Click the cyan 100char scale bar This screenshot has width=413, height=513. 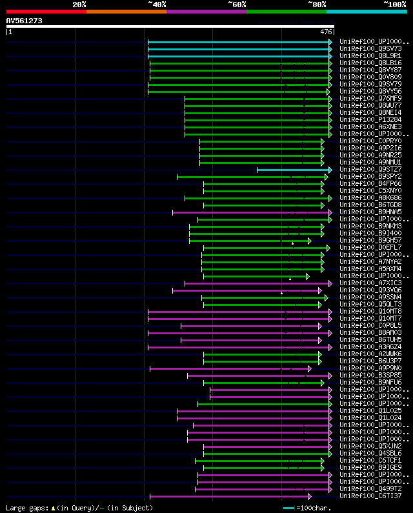click(x=288, y=508)
